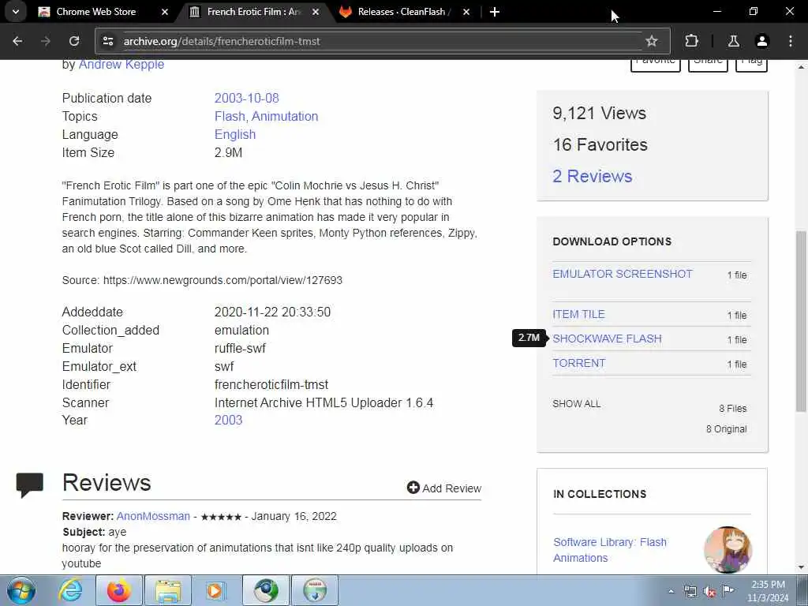Download the EMULATOR SCREENSHOT file
The image size is (808, 606).
[623, 274]
